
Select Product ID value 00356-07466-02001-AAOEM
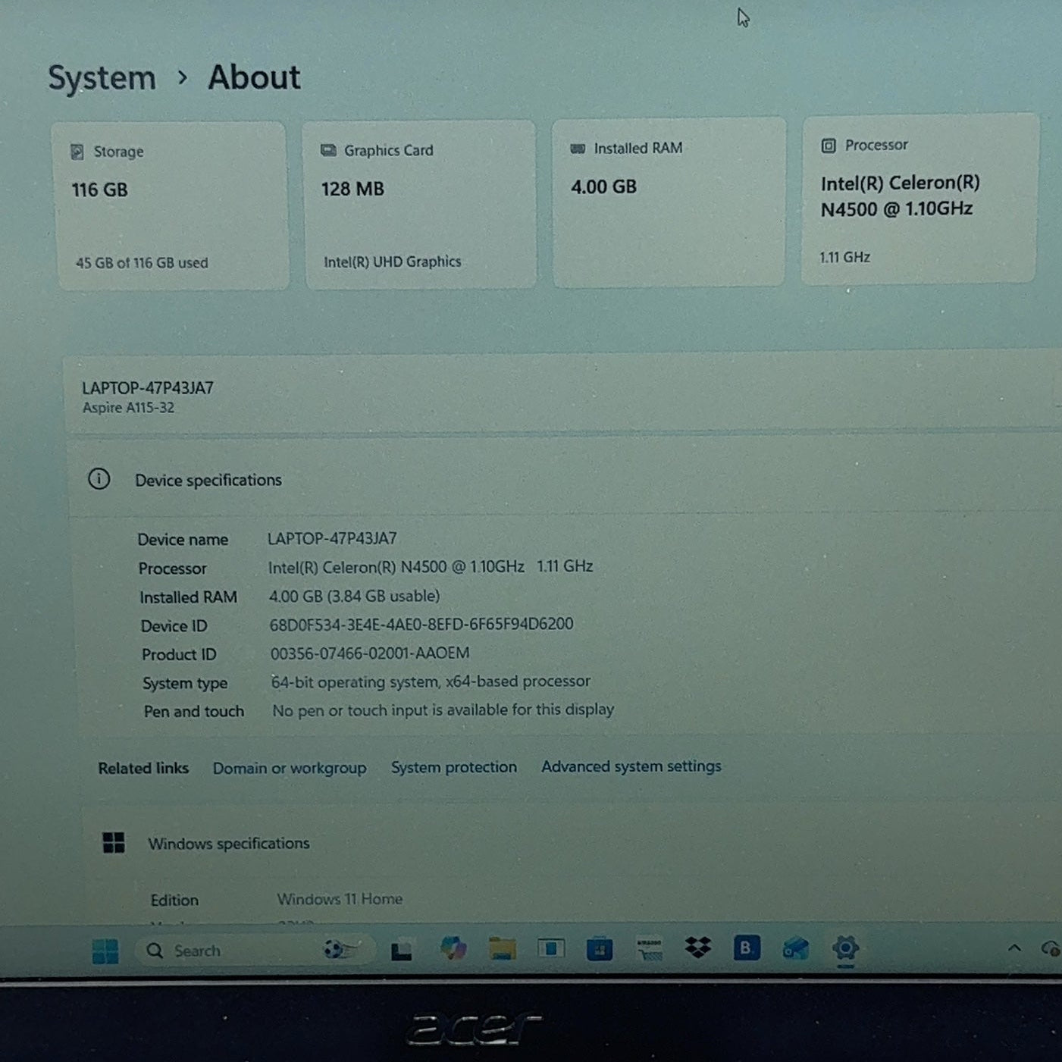[370, 653]
